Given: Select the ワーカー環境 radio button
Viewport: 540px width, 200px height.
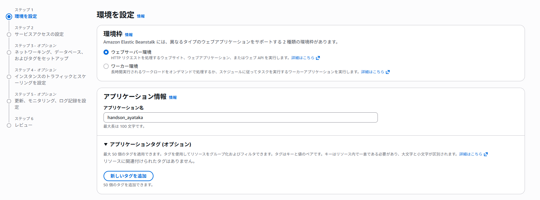Looking at the screenshot, I should point(106,66).
